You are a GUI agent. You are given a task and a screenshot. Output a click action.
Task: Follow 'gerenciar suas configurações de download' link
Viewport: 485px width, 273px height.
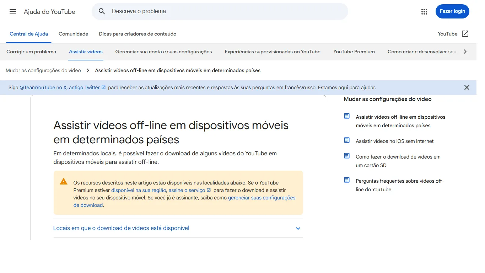pyautogui.click(x=184, y=201)
